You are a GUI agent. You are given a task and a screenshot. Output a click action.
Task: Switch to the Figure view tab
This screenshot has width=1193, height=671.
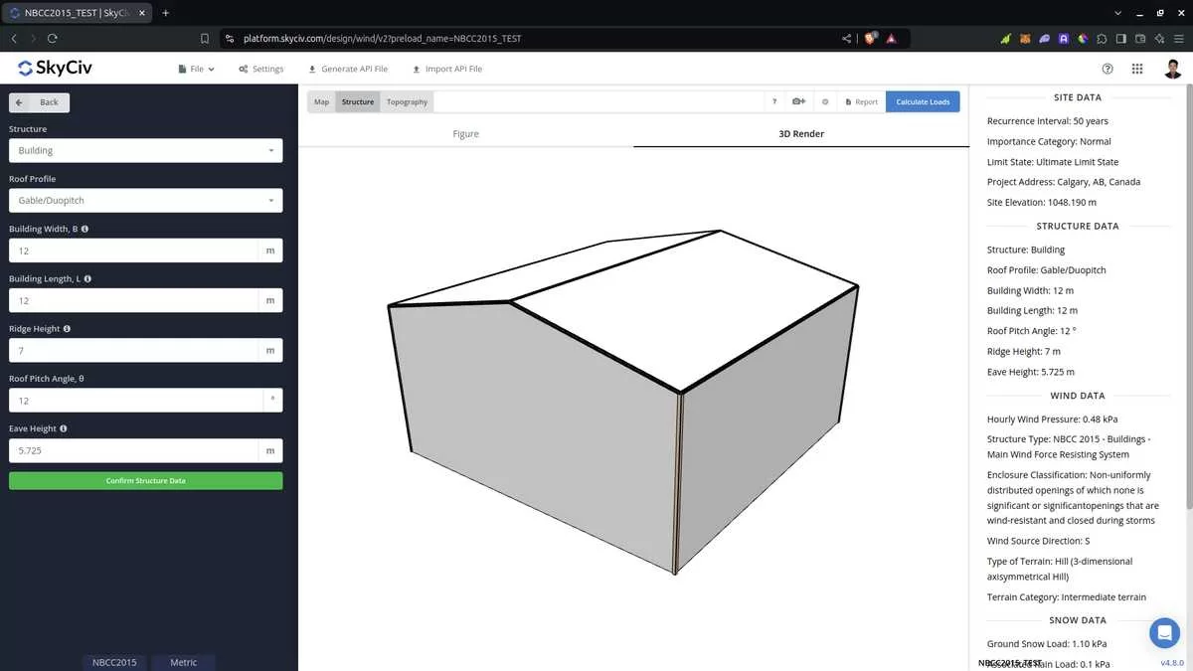(x=465, y=133)
